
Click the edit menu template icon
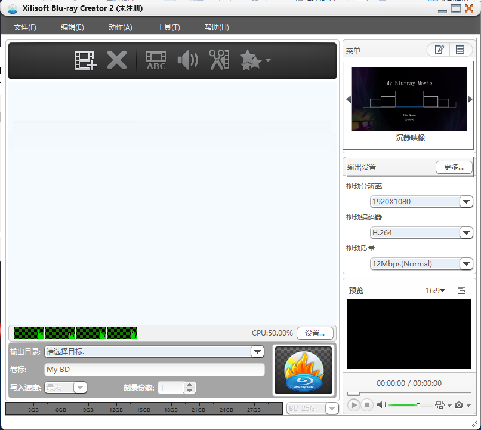pos(439,50)
